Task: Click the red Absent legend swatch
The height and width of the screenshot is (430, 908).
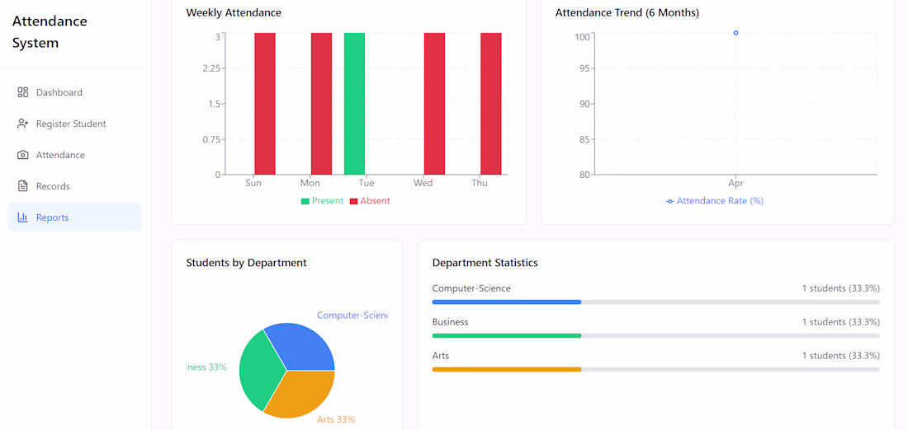Action: (354, 201)
